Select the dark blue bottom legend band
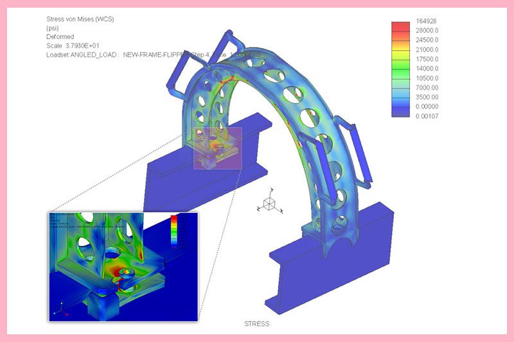 pyautogui.click(x=401, y=110)
